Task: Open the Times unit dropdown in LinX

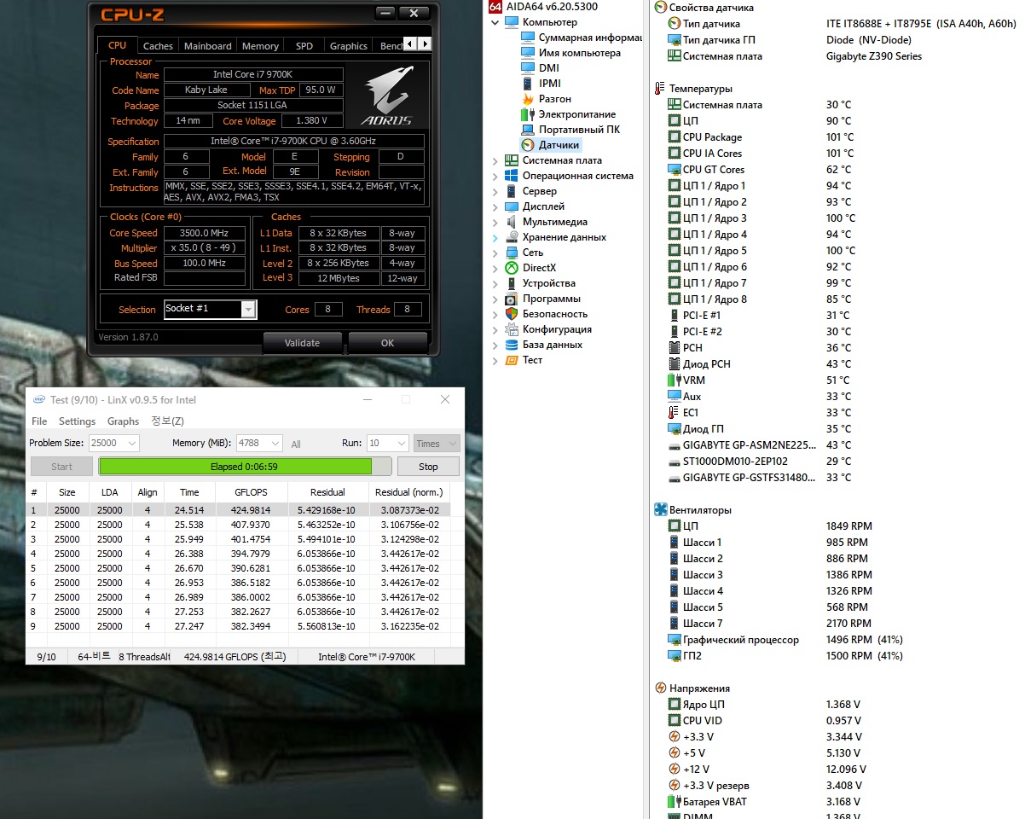Action: click(x=452, y=444)
